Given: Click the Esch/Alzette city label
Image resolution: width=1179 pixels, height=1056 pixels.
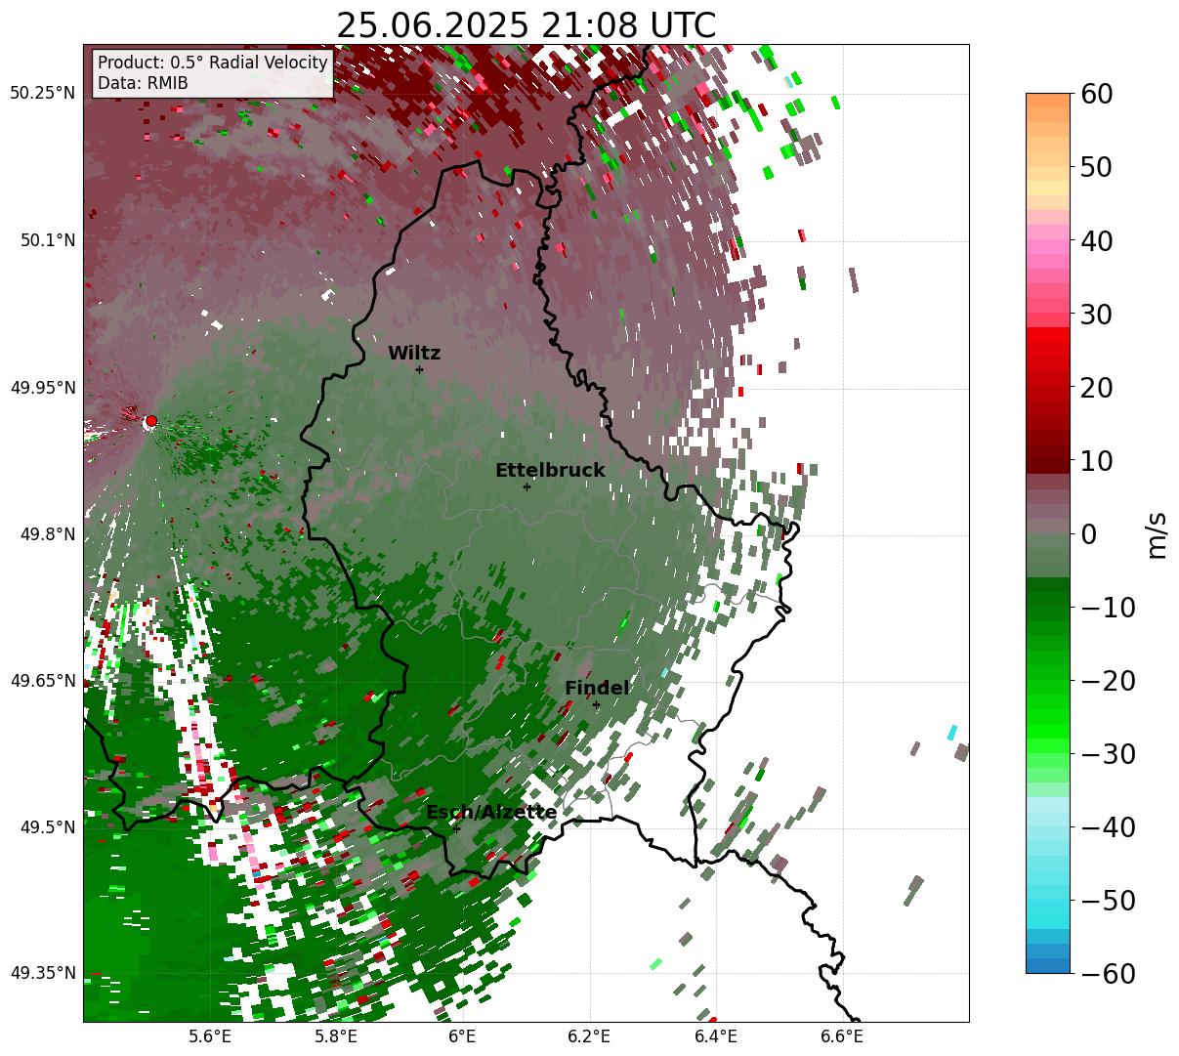Looking at the screenshot, I should (491, 813).
